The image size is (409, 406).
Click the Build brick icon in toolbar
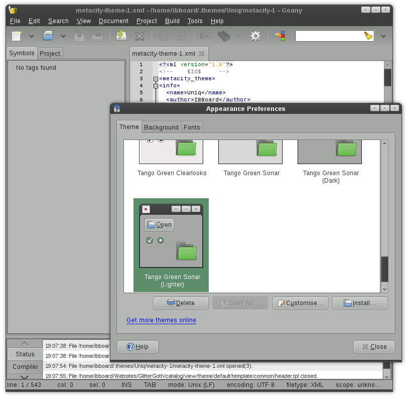(x=224, y=36)
